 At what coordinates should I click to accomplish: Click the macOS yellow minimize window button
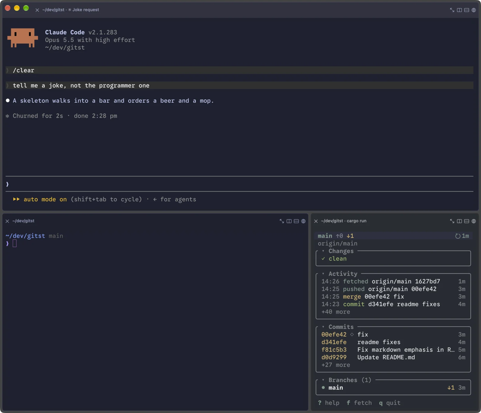(x=17, y=8)
